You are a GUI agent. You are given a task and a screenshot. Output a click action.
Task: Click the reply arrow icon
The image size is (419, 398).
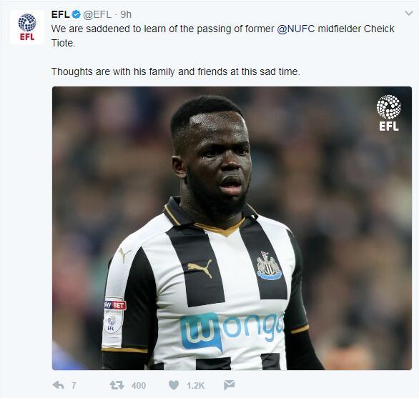click(x=58, y=385)
